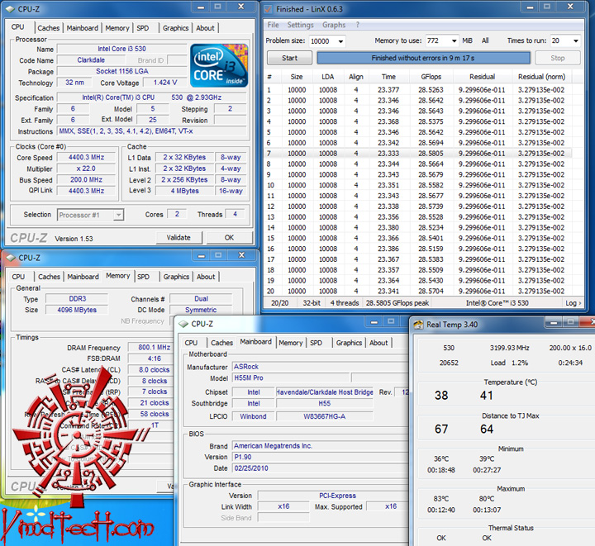Open the Graphs menu in LinX
The height and width of the screenshot is (546, 595).
(334, 25)
